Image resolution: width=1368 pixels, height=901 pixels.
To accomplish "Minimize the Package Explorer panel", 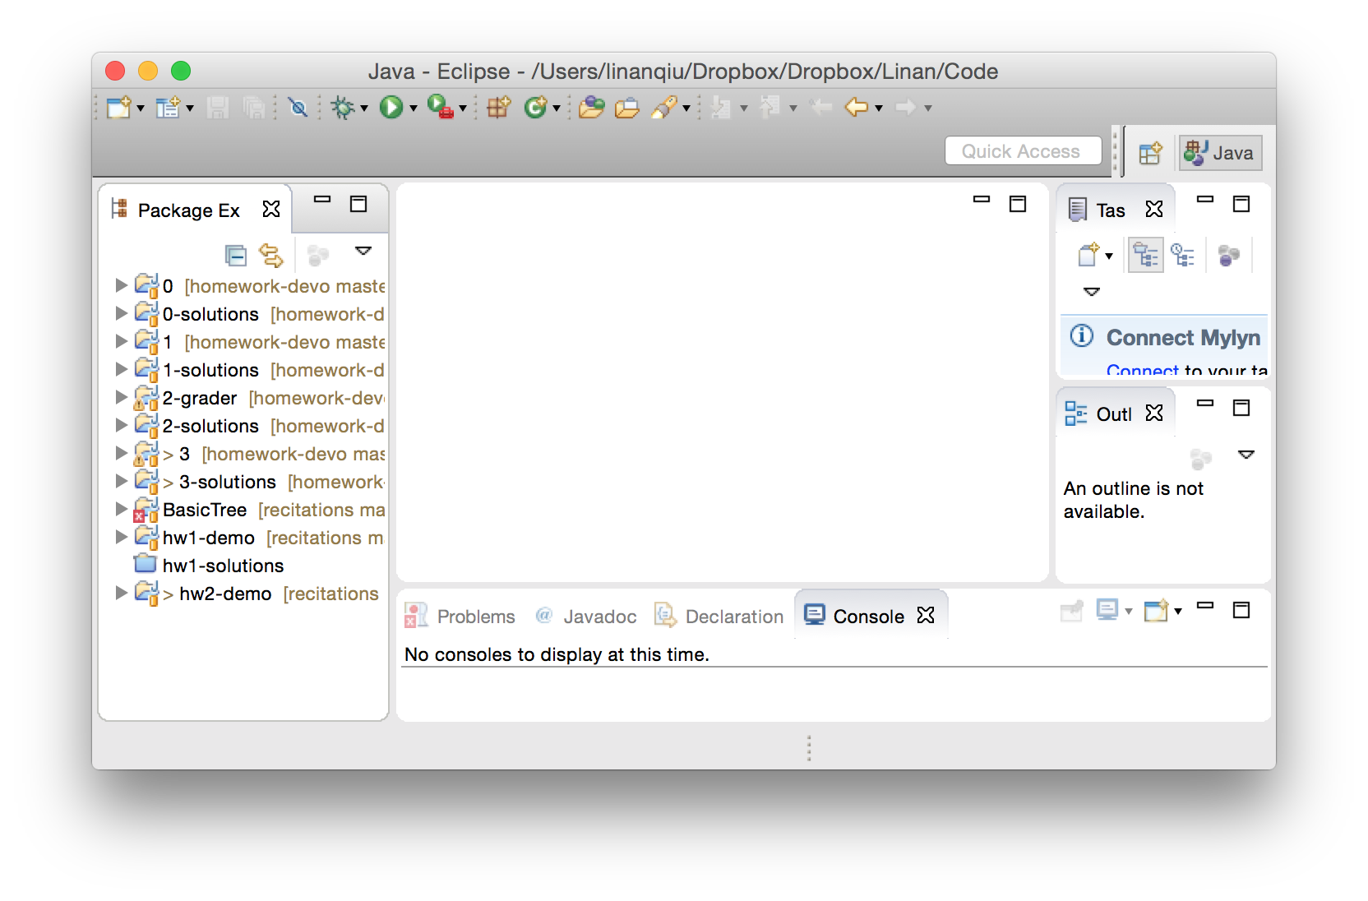I will (x=322, y=200).
